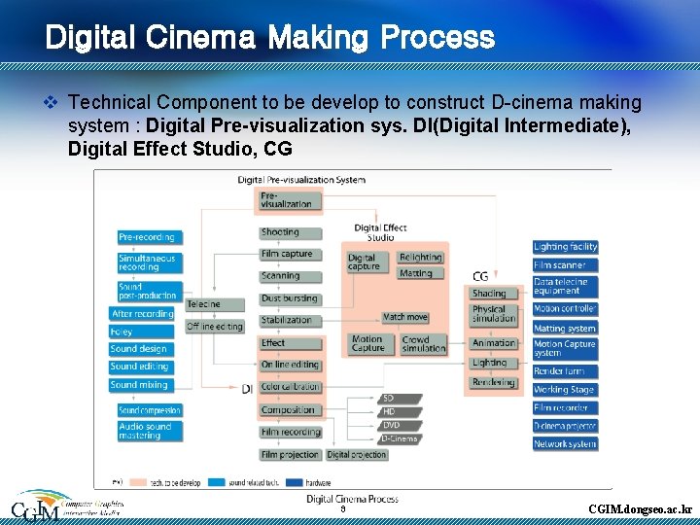The image size is (700, 525).
Task: Select the 'Stabilization' box
Action: click(290, 321)
